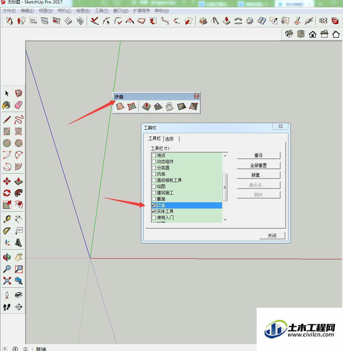This screenshot has height=351, width=343.
Task: Choose the Zoom Window tool
Action: [x=19, y=269]
